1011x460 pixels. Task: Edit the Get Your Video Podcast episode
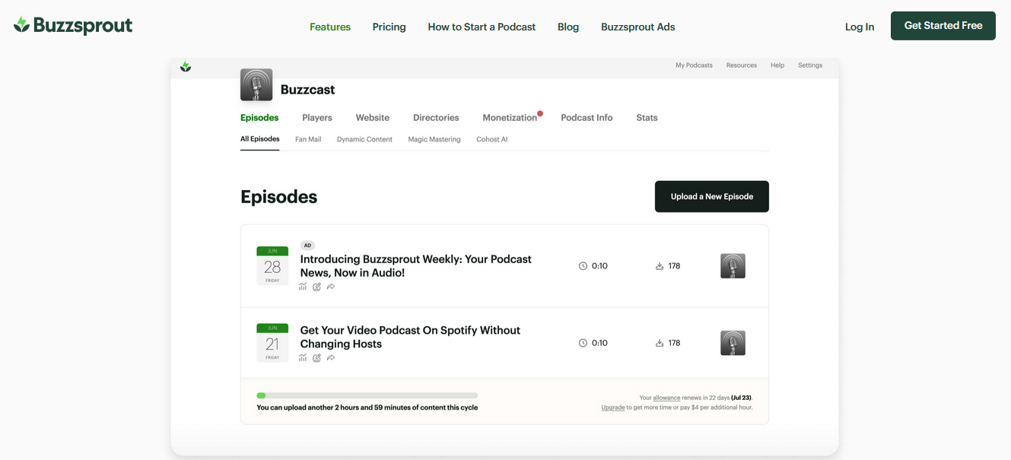pyautogui.click(x=316, y=357)
